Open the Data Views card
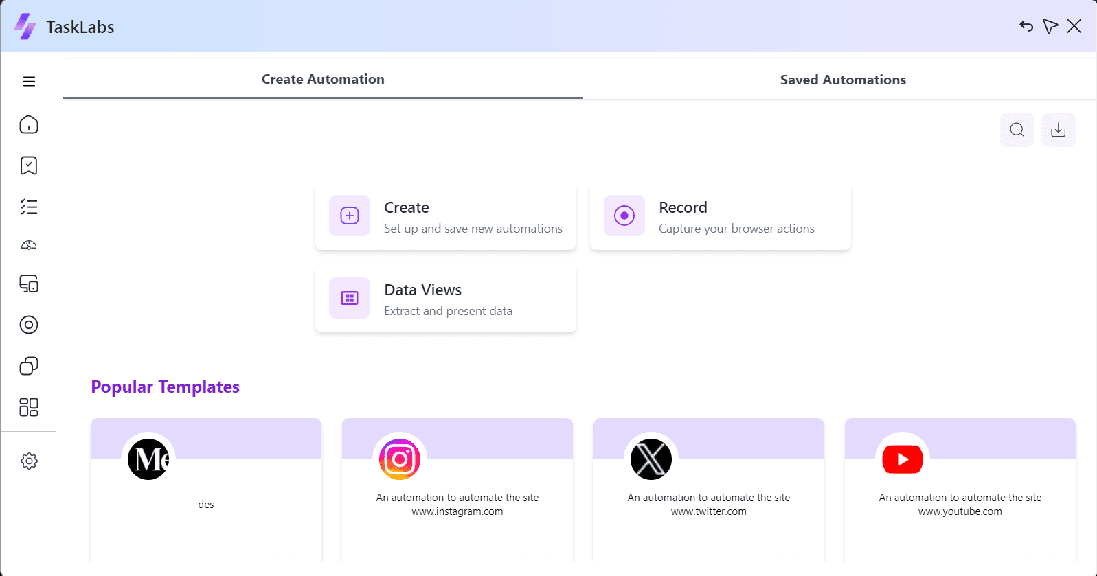This screenshot has height=576, width=1097. [446, 298]
